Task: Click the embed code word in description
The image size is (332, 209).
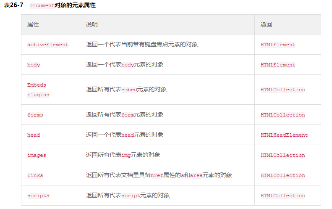Action: 129,90
